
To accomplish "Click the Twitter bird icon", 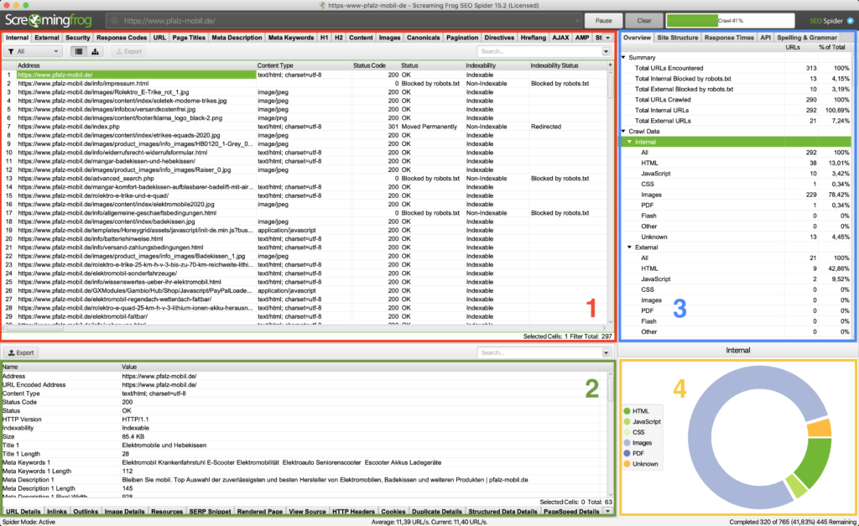I will pos(849,20).
